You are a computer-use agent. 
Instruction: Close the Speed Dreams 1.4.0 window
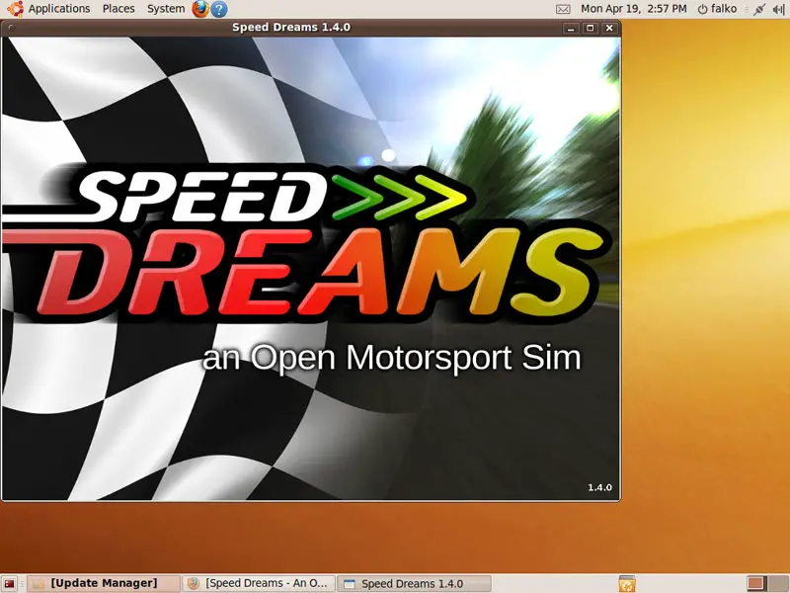609,29
